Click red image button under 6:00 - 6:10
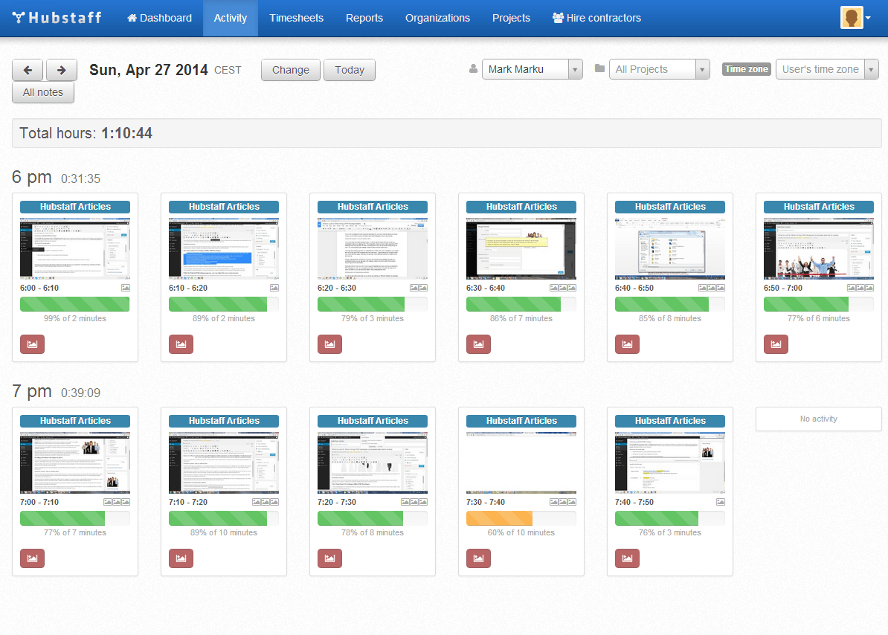The height and width of the screenshot is (635, 888). pos(32,344)
